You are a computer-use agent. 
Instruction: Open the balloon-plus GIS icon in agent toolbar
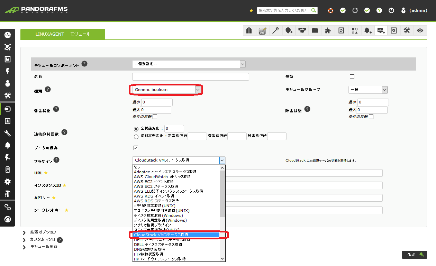pyautogui.click(x=289, y=30)
